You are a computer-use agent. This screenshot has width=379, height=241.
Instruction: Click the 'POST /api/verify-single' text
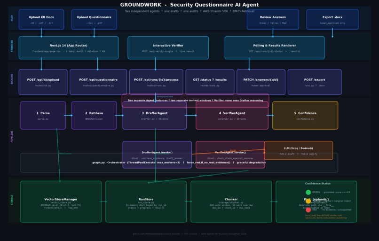157,51
